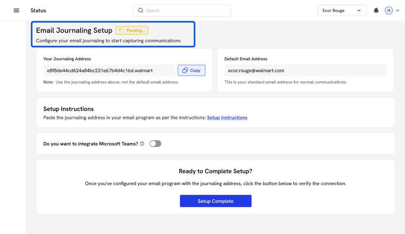405x234 pixels.
Task: Open the notifications bell
Action: [x=376, y=11]
